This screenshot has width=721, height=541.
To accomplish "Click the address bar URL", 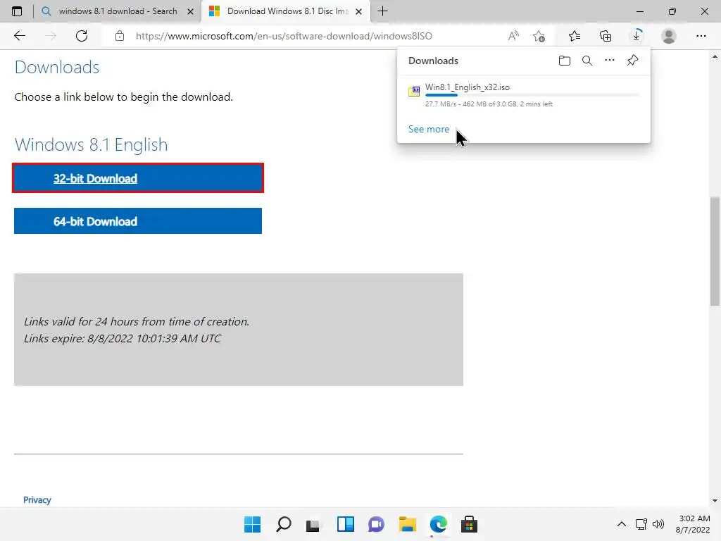I will (x=284, y=36).
